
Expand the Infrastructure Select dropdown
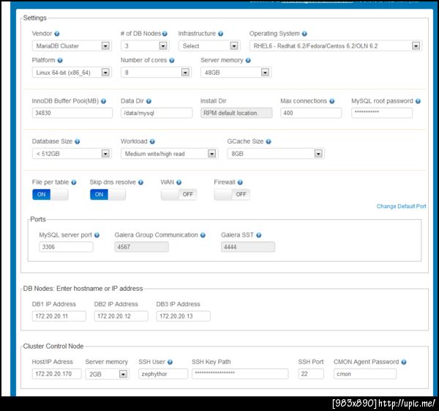209,46
